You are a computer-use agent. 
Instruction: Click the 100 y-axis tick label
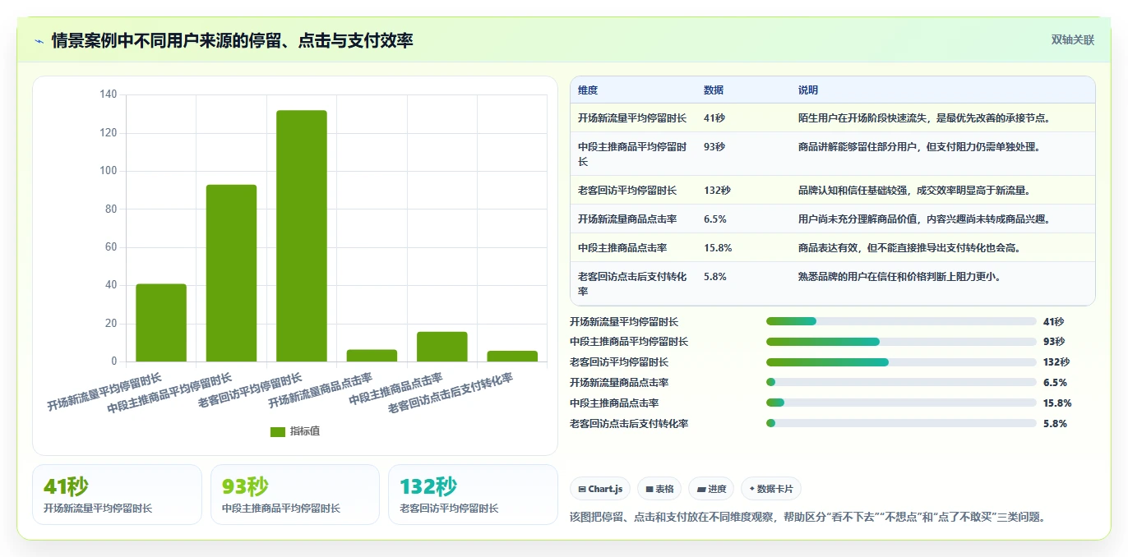(x=109, y=171)
